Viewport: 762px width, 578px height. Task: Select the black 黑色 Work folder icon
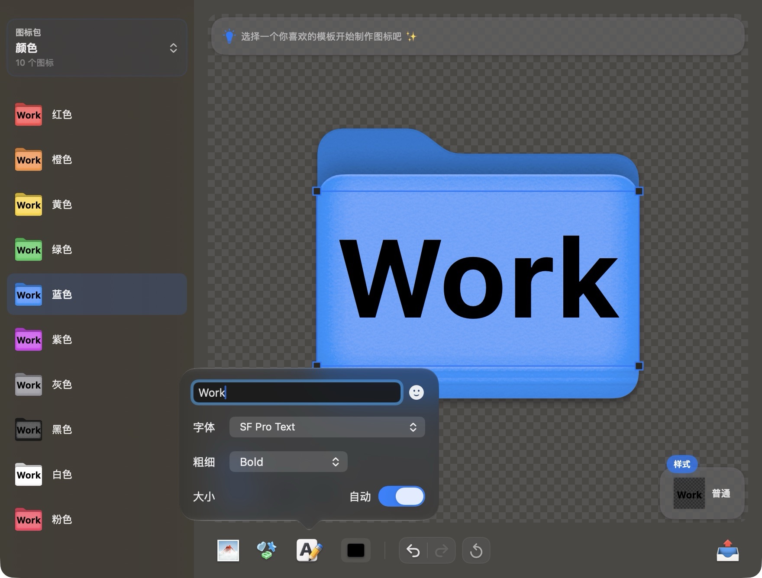point(29,430)
